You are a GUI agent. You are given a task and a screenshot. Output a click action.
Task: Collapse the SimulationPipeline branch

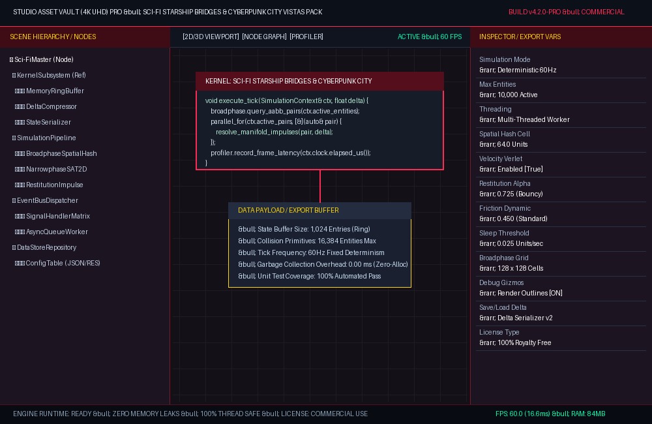tap(14, 138)
